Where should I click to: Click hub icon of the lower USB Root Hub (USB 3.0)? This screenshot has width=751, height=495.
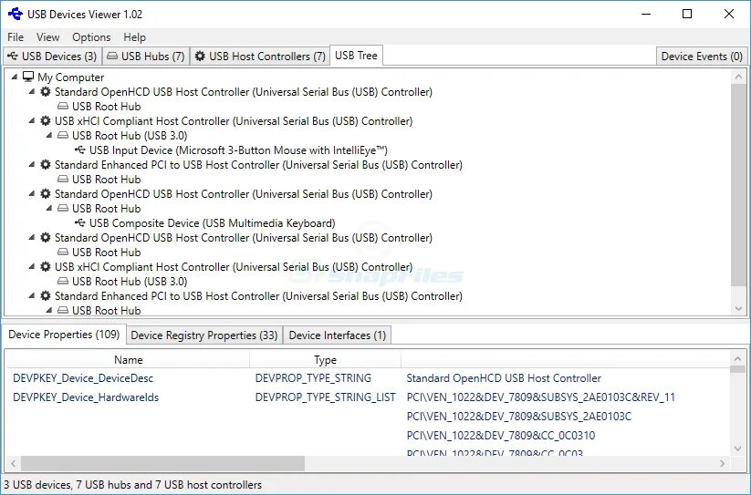pos(63,281)
